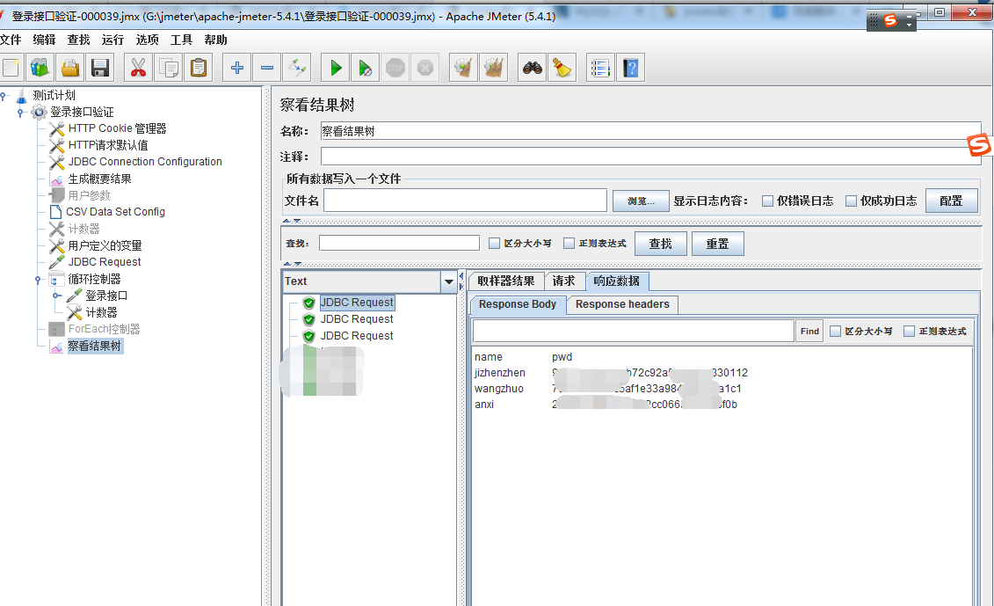Open 文件 menu
The height and width of the screenshot is (606, 994).
click(x=11, y=40)
